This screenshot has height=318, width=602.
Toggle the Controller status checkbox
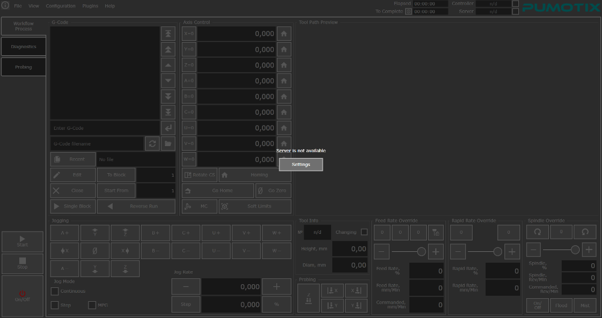pos(516,4)
